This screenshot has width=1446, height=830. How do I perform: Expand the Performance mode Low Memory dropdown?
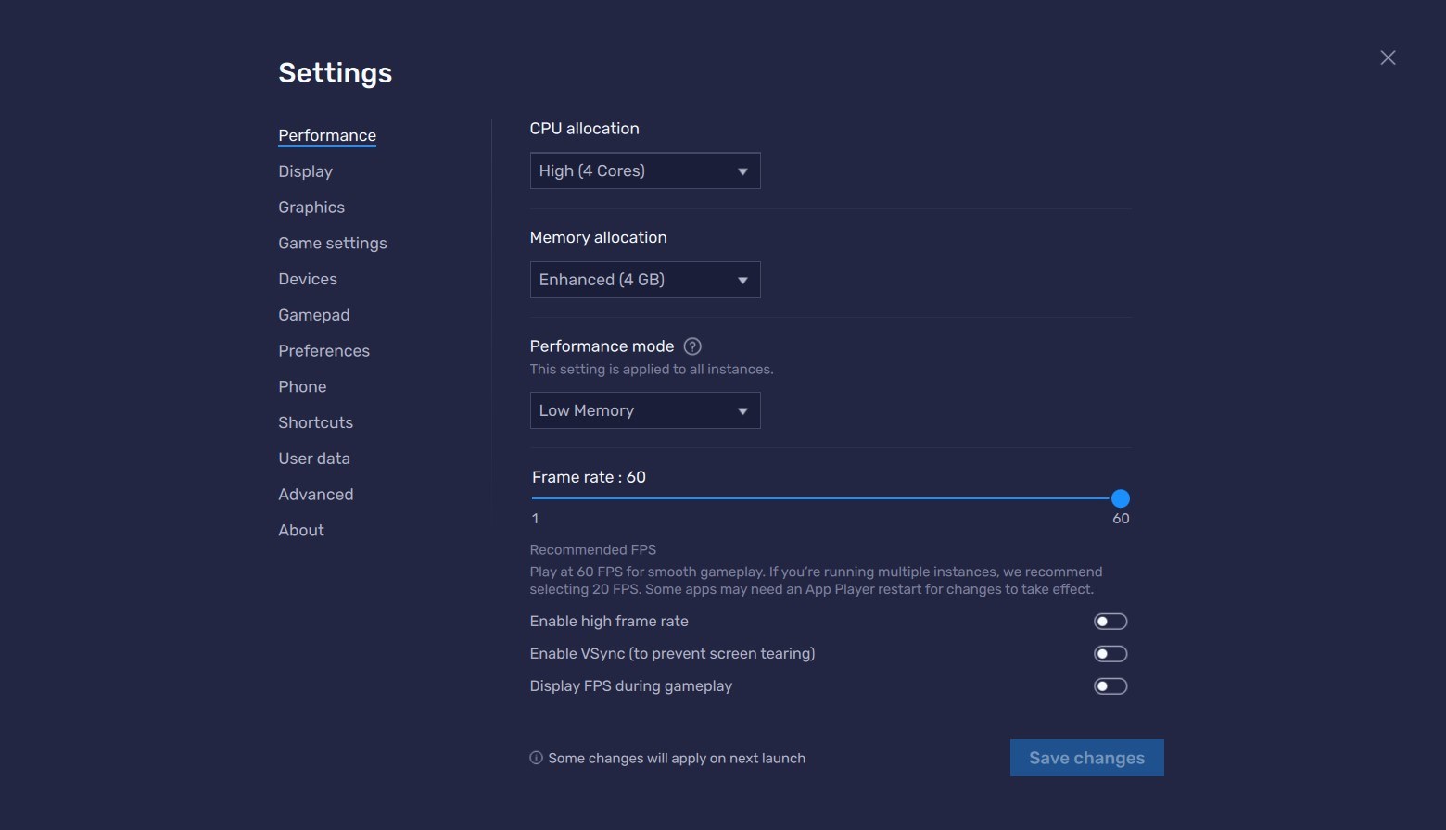(x=645, y=410)
